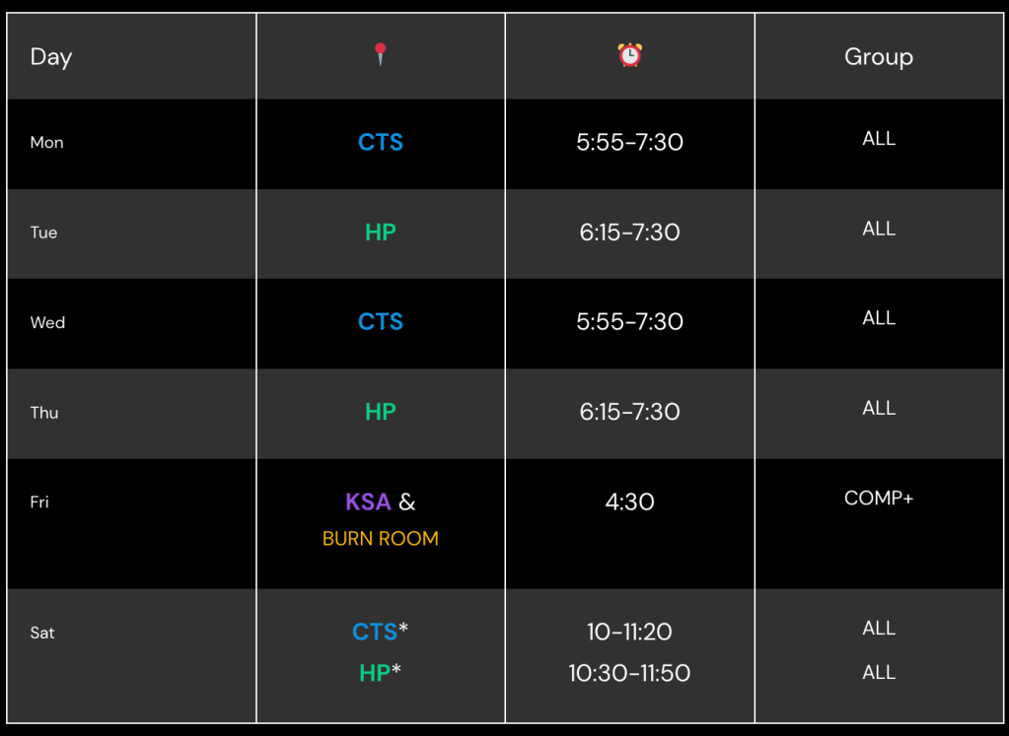
Task: Select the 10:30-11:50 Saturday time
Action: (629, 673)
